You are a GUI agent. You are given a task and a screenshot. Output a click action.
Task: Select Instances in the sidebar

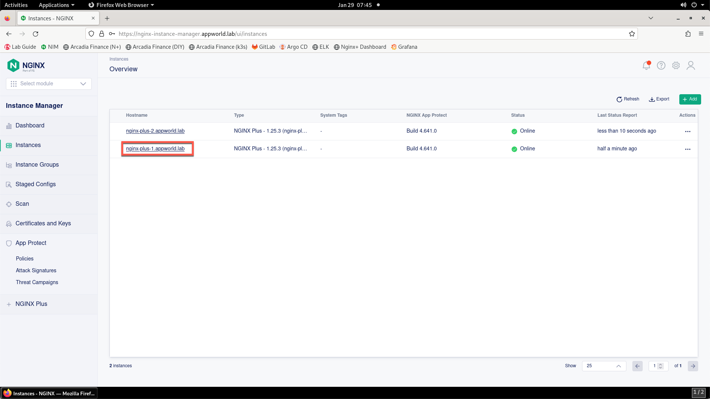pyautogui.click(x=49, y=145)
